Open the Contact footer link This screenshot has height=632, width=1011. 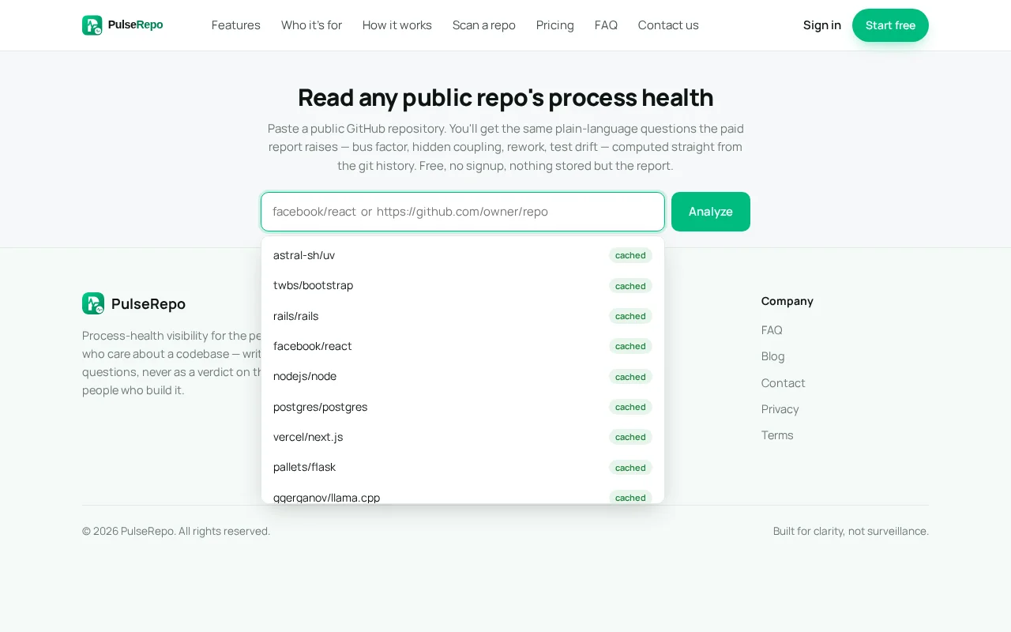(x=784, y=383)
